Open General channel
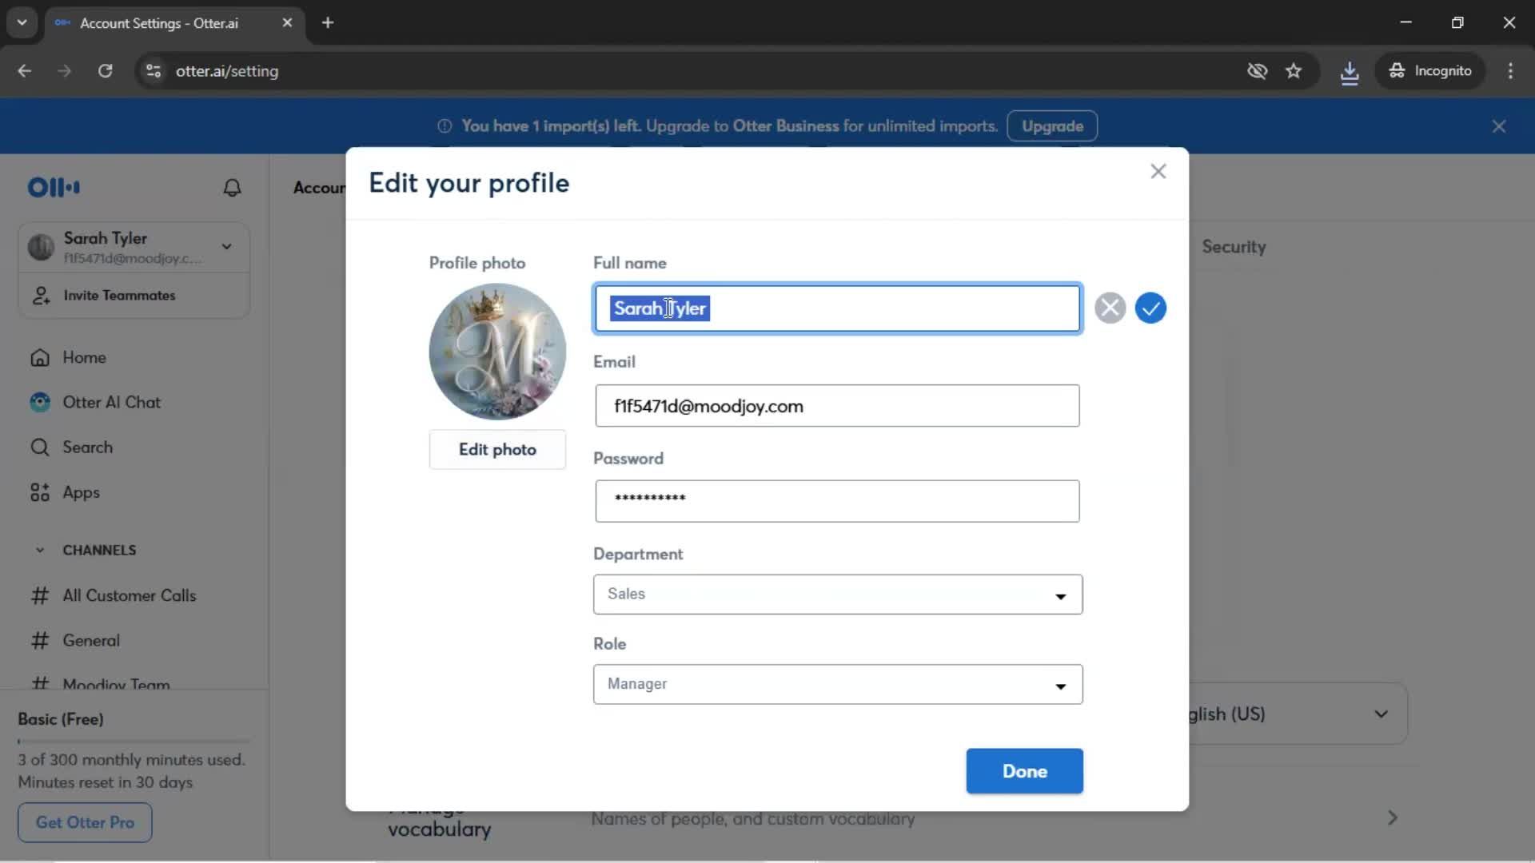 (91, 640)
